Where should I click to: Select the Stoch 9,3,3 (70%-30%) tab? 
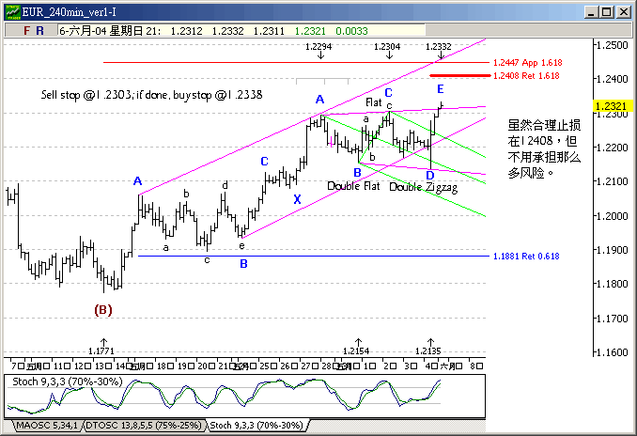(x=256, y=426)
